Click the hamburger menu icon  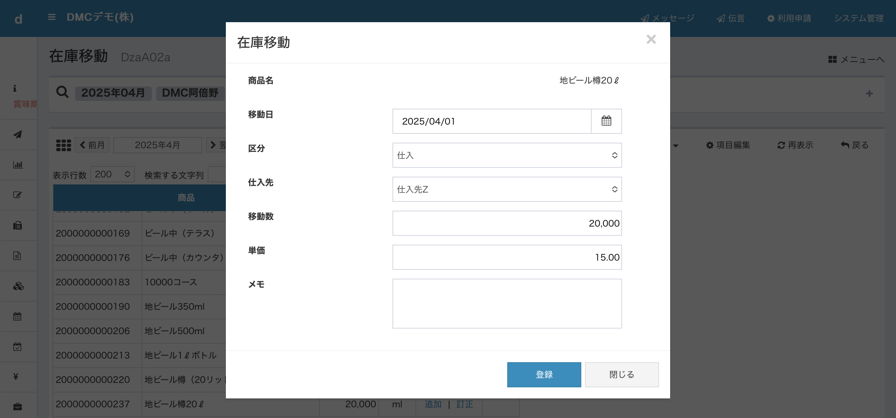click(52, 17)
